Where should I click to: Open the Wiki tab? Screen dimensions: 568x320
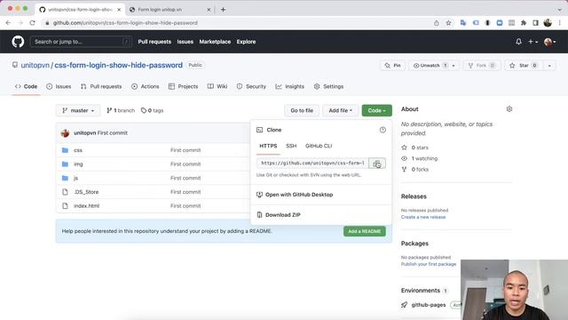click(217, 86)
